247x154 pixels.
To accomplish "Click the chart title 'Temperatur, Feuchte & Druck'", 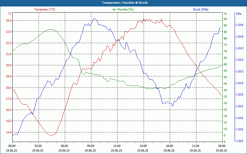I will pos(125,3).
